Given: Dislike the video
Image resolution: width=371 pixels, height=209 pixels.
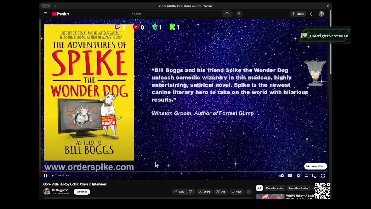Looking at the screenshot, I should (x=190, y=192).
